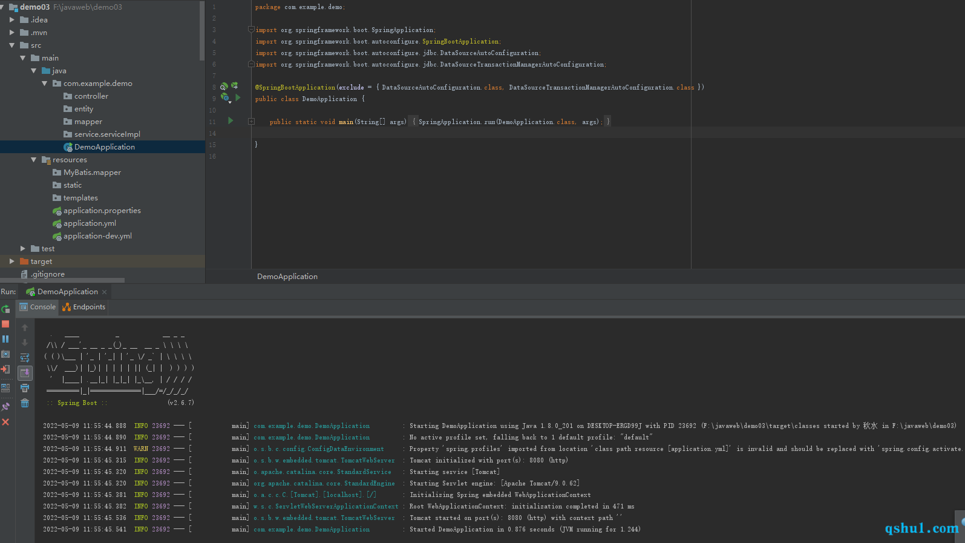Toggle soft-wrap in console

25,358
